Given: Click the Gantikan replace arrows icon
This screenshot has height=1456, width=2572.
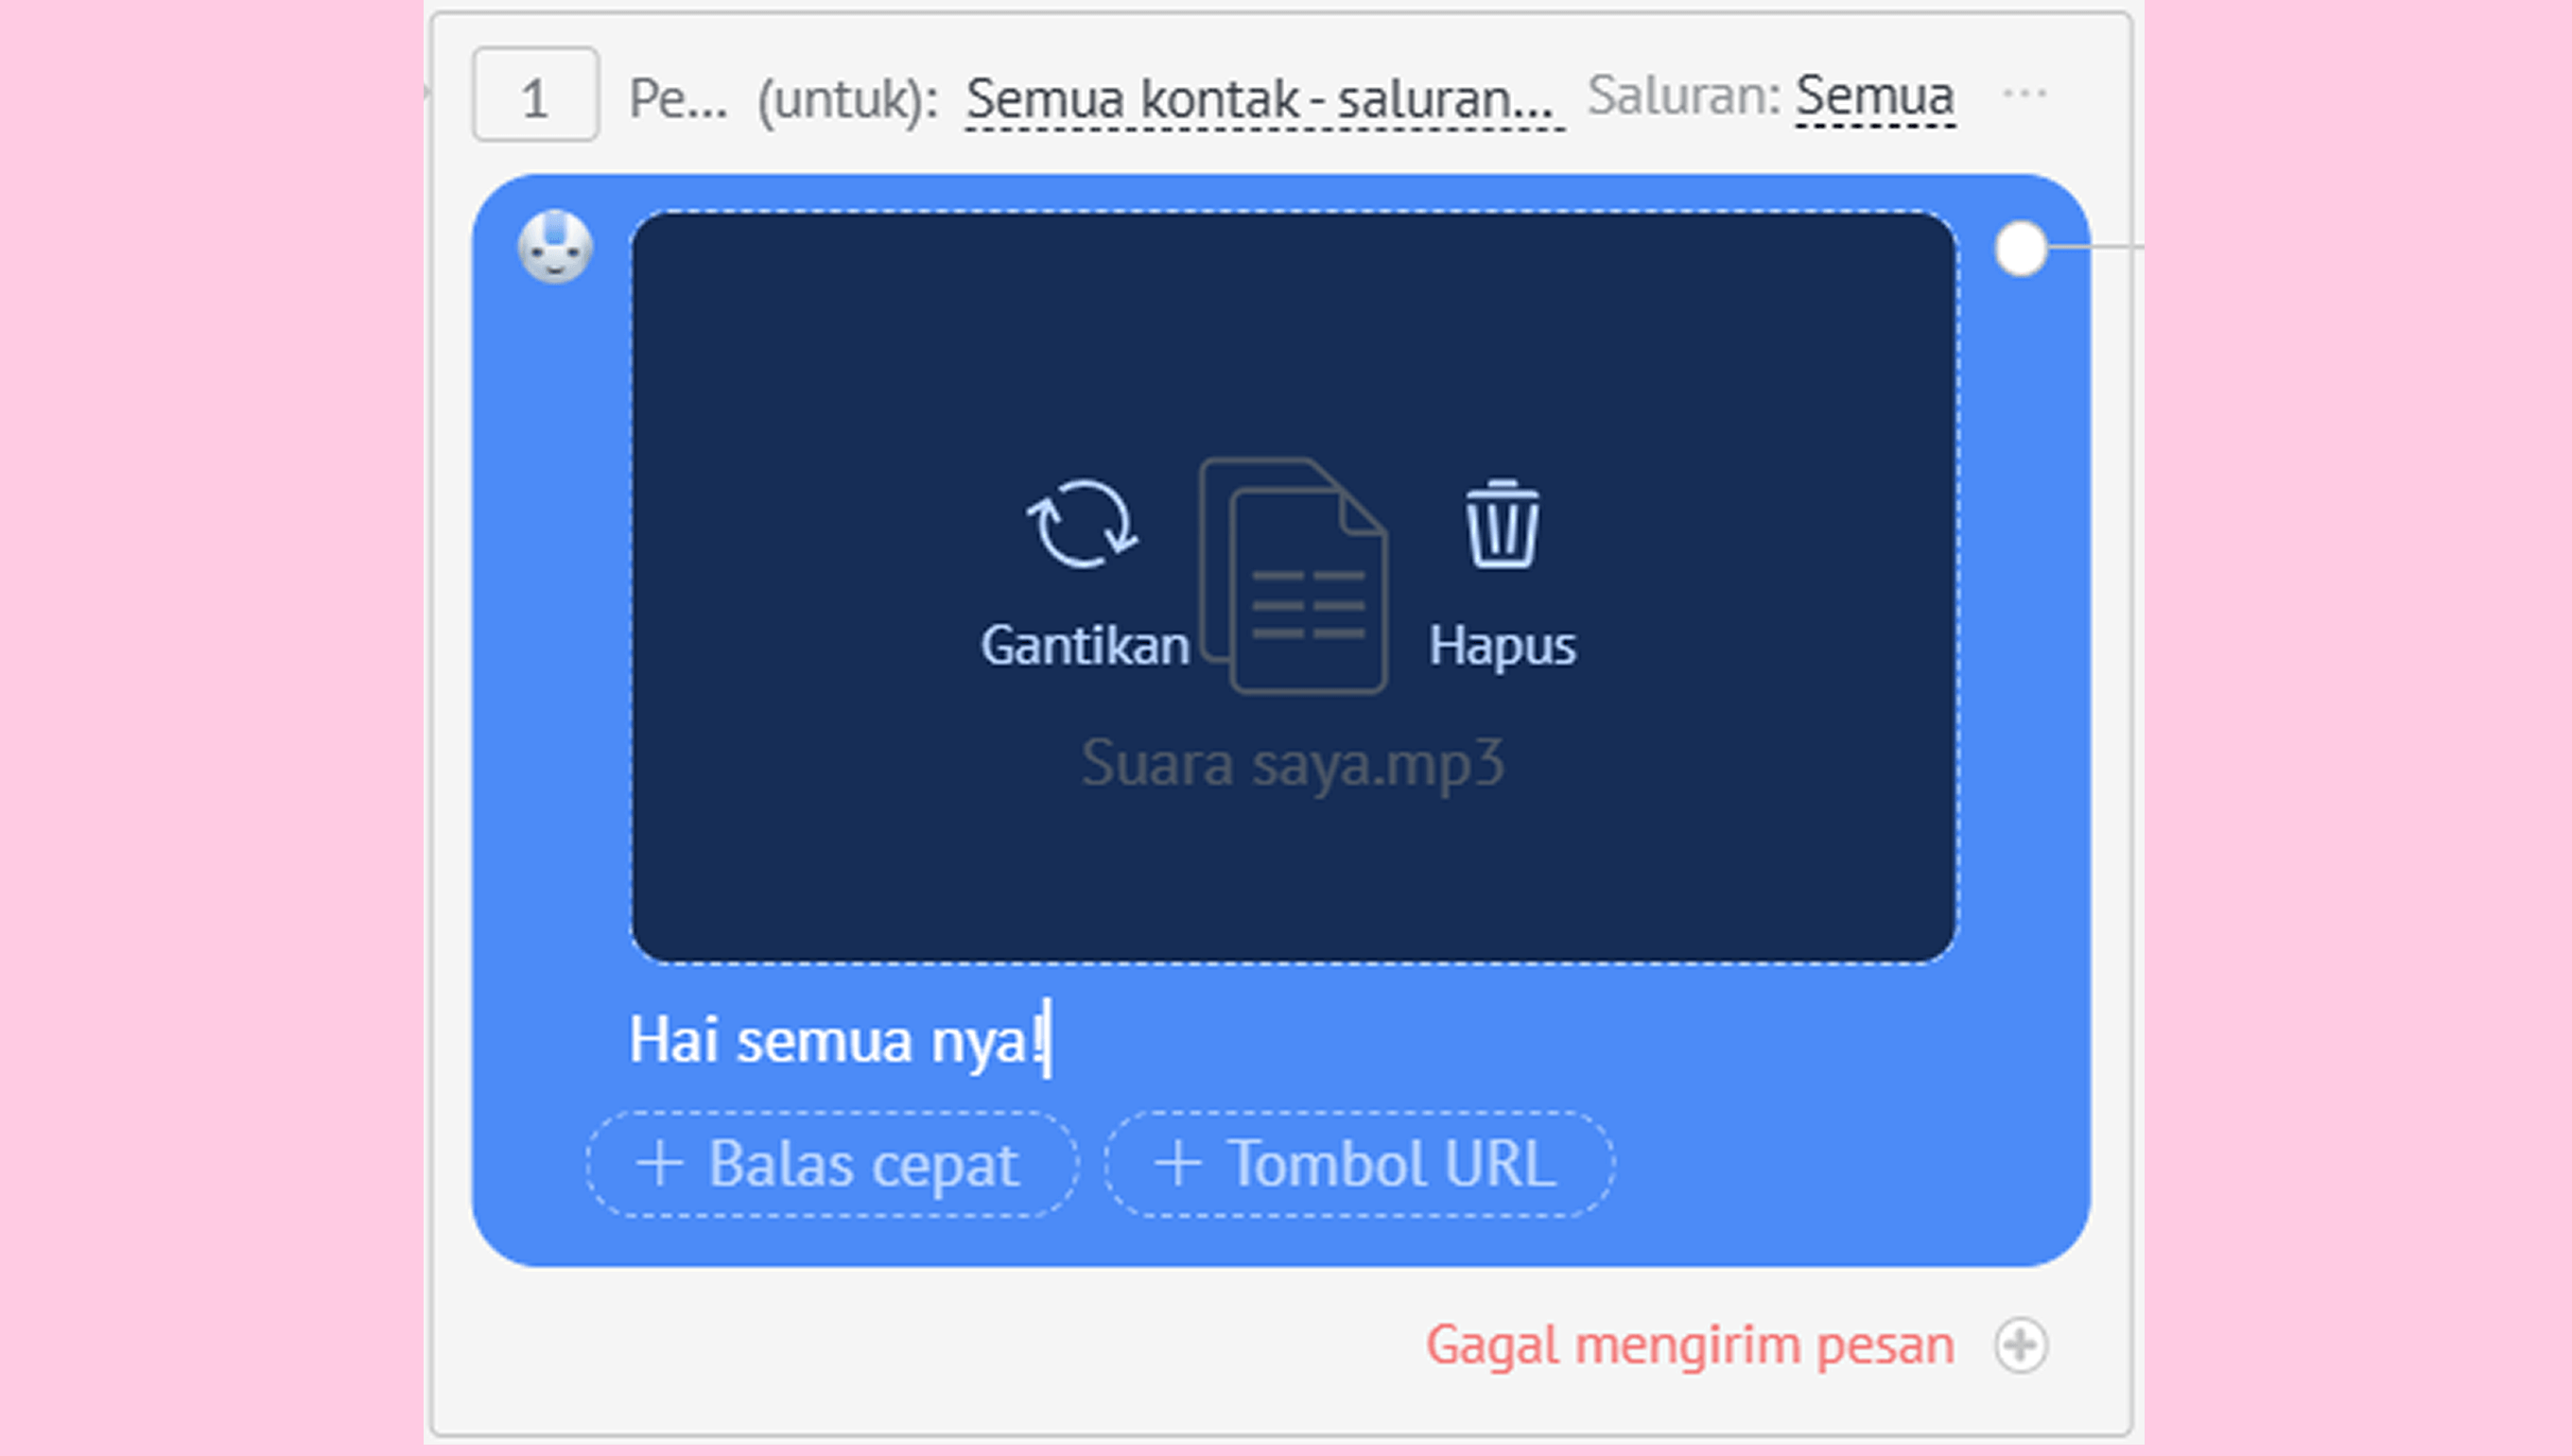Looking at the screenshot, I should (x=1083, y=524).
